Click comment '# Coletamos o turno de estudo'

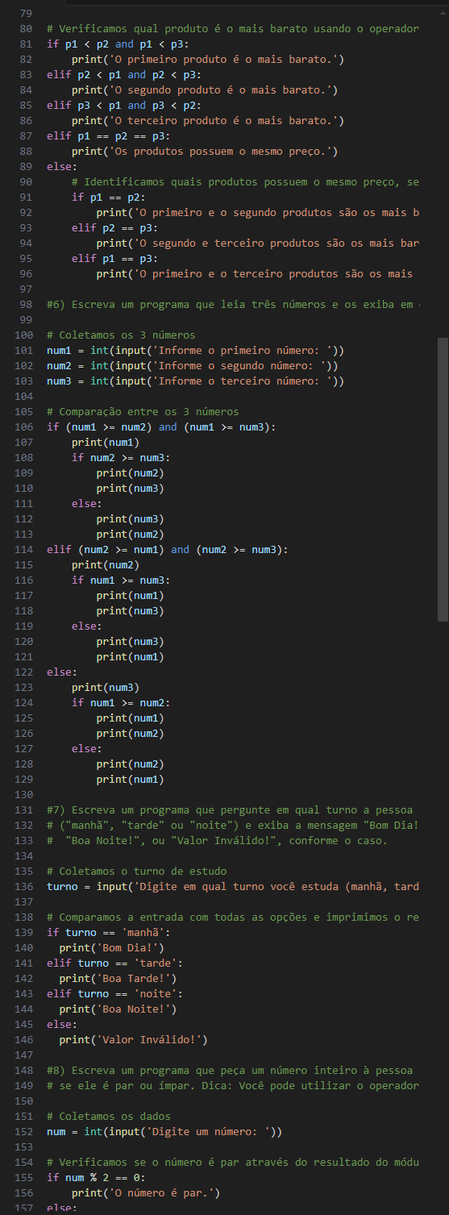136,871
